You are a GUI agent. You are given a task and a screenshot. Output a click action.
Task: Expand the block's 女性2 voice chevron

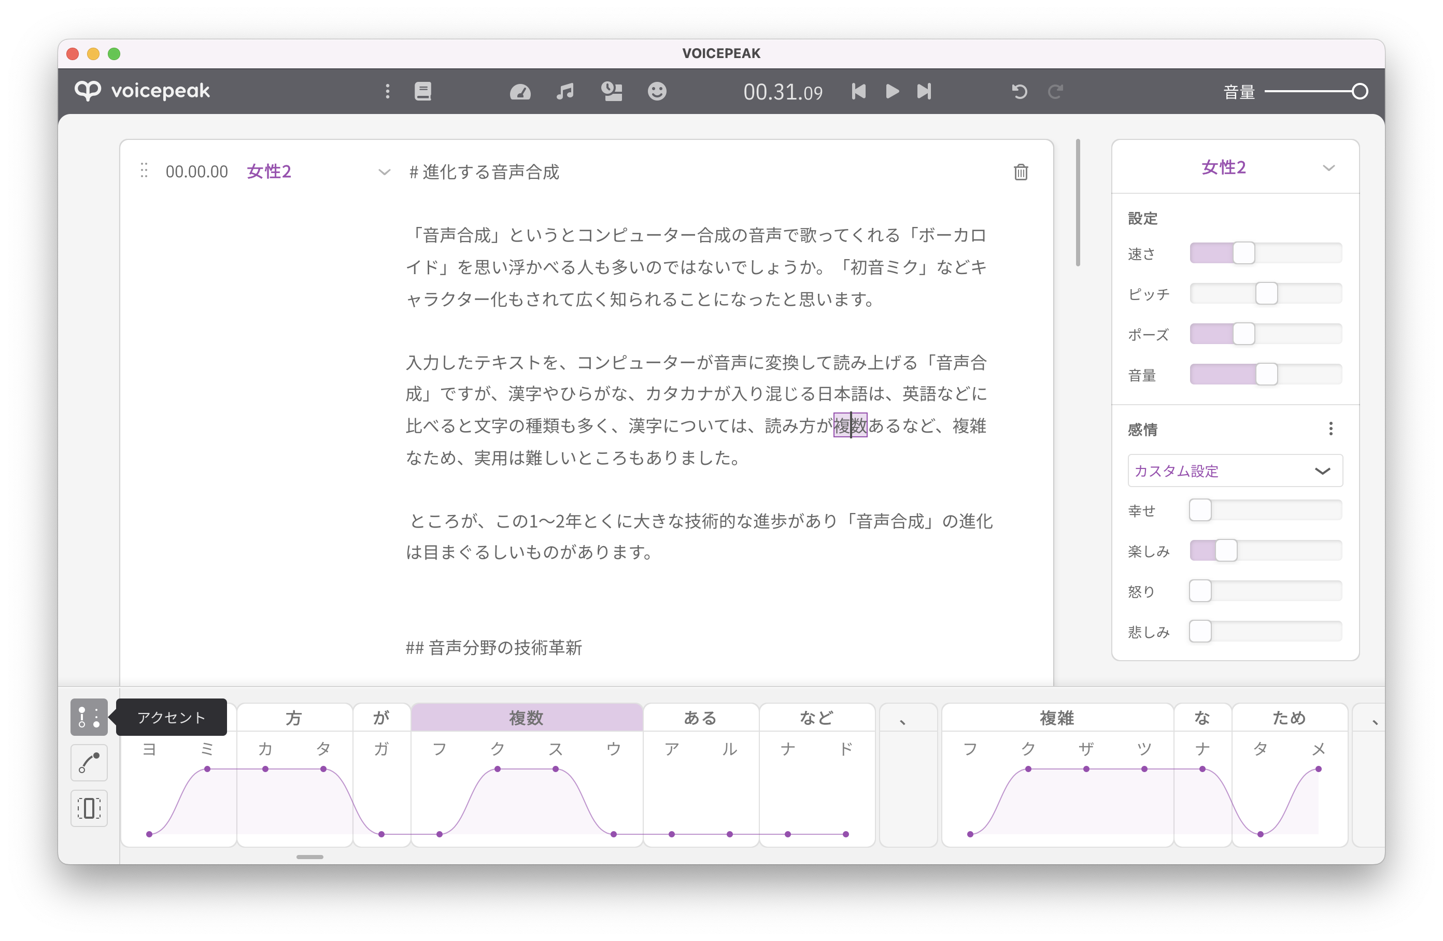pyautogui.click(x=384, y=172)
